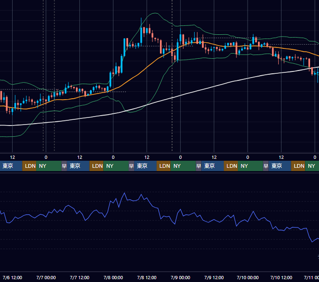Viewport: 319px width, 282px height.
Task: Select the LDN session block on 7/10
Action: pos(298,166)
